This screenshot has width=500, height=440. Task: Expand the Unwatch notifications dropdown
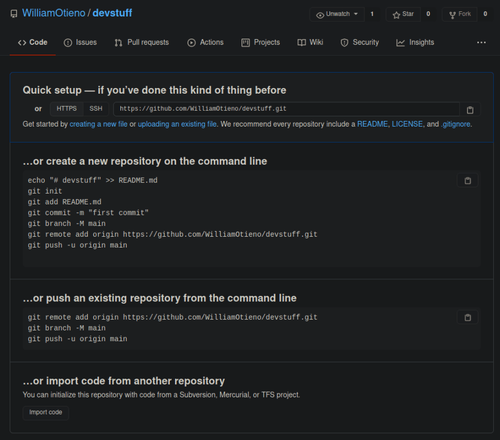point(337,14)
